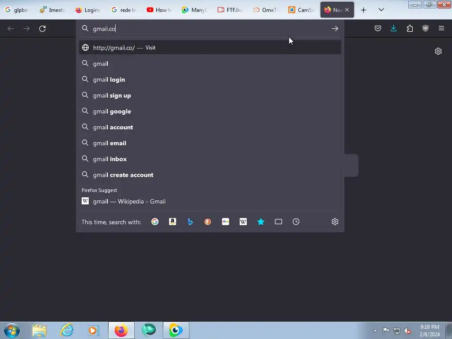Click the Firefox taskbar icon
This screenshot has width=452, height=339.
click(121, 330)
